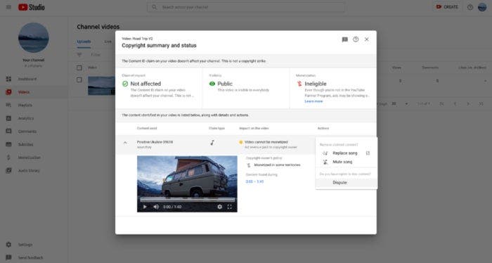Click the feedback flag icon in dialog

tap(345, 39)
